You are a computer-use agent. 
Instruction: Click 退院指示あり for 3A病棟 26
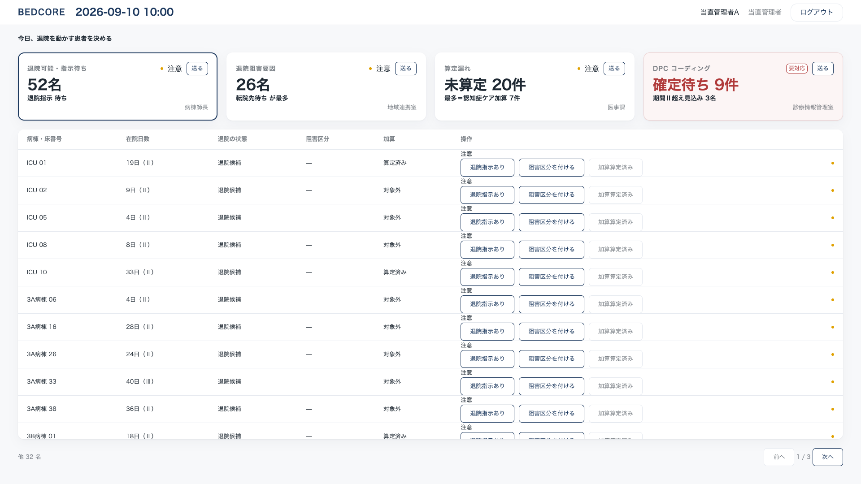[x=487, y=359]
